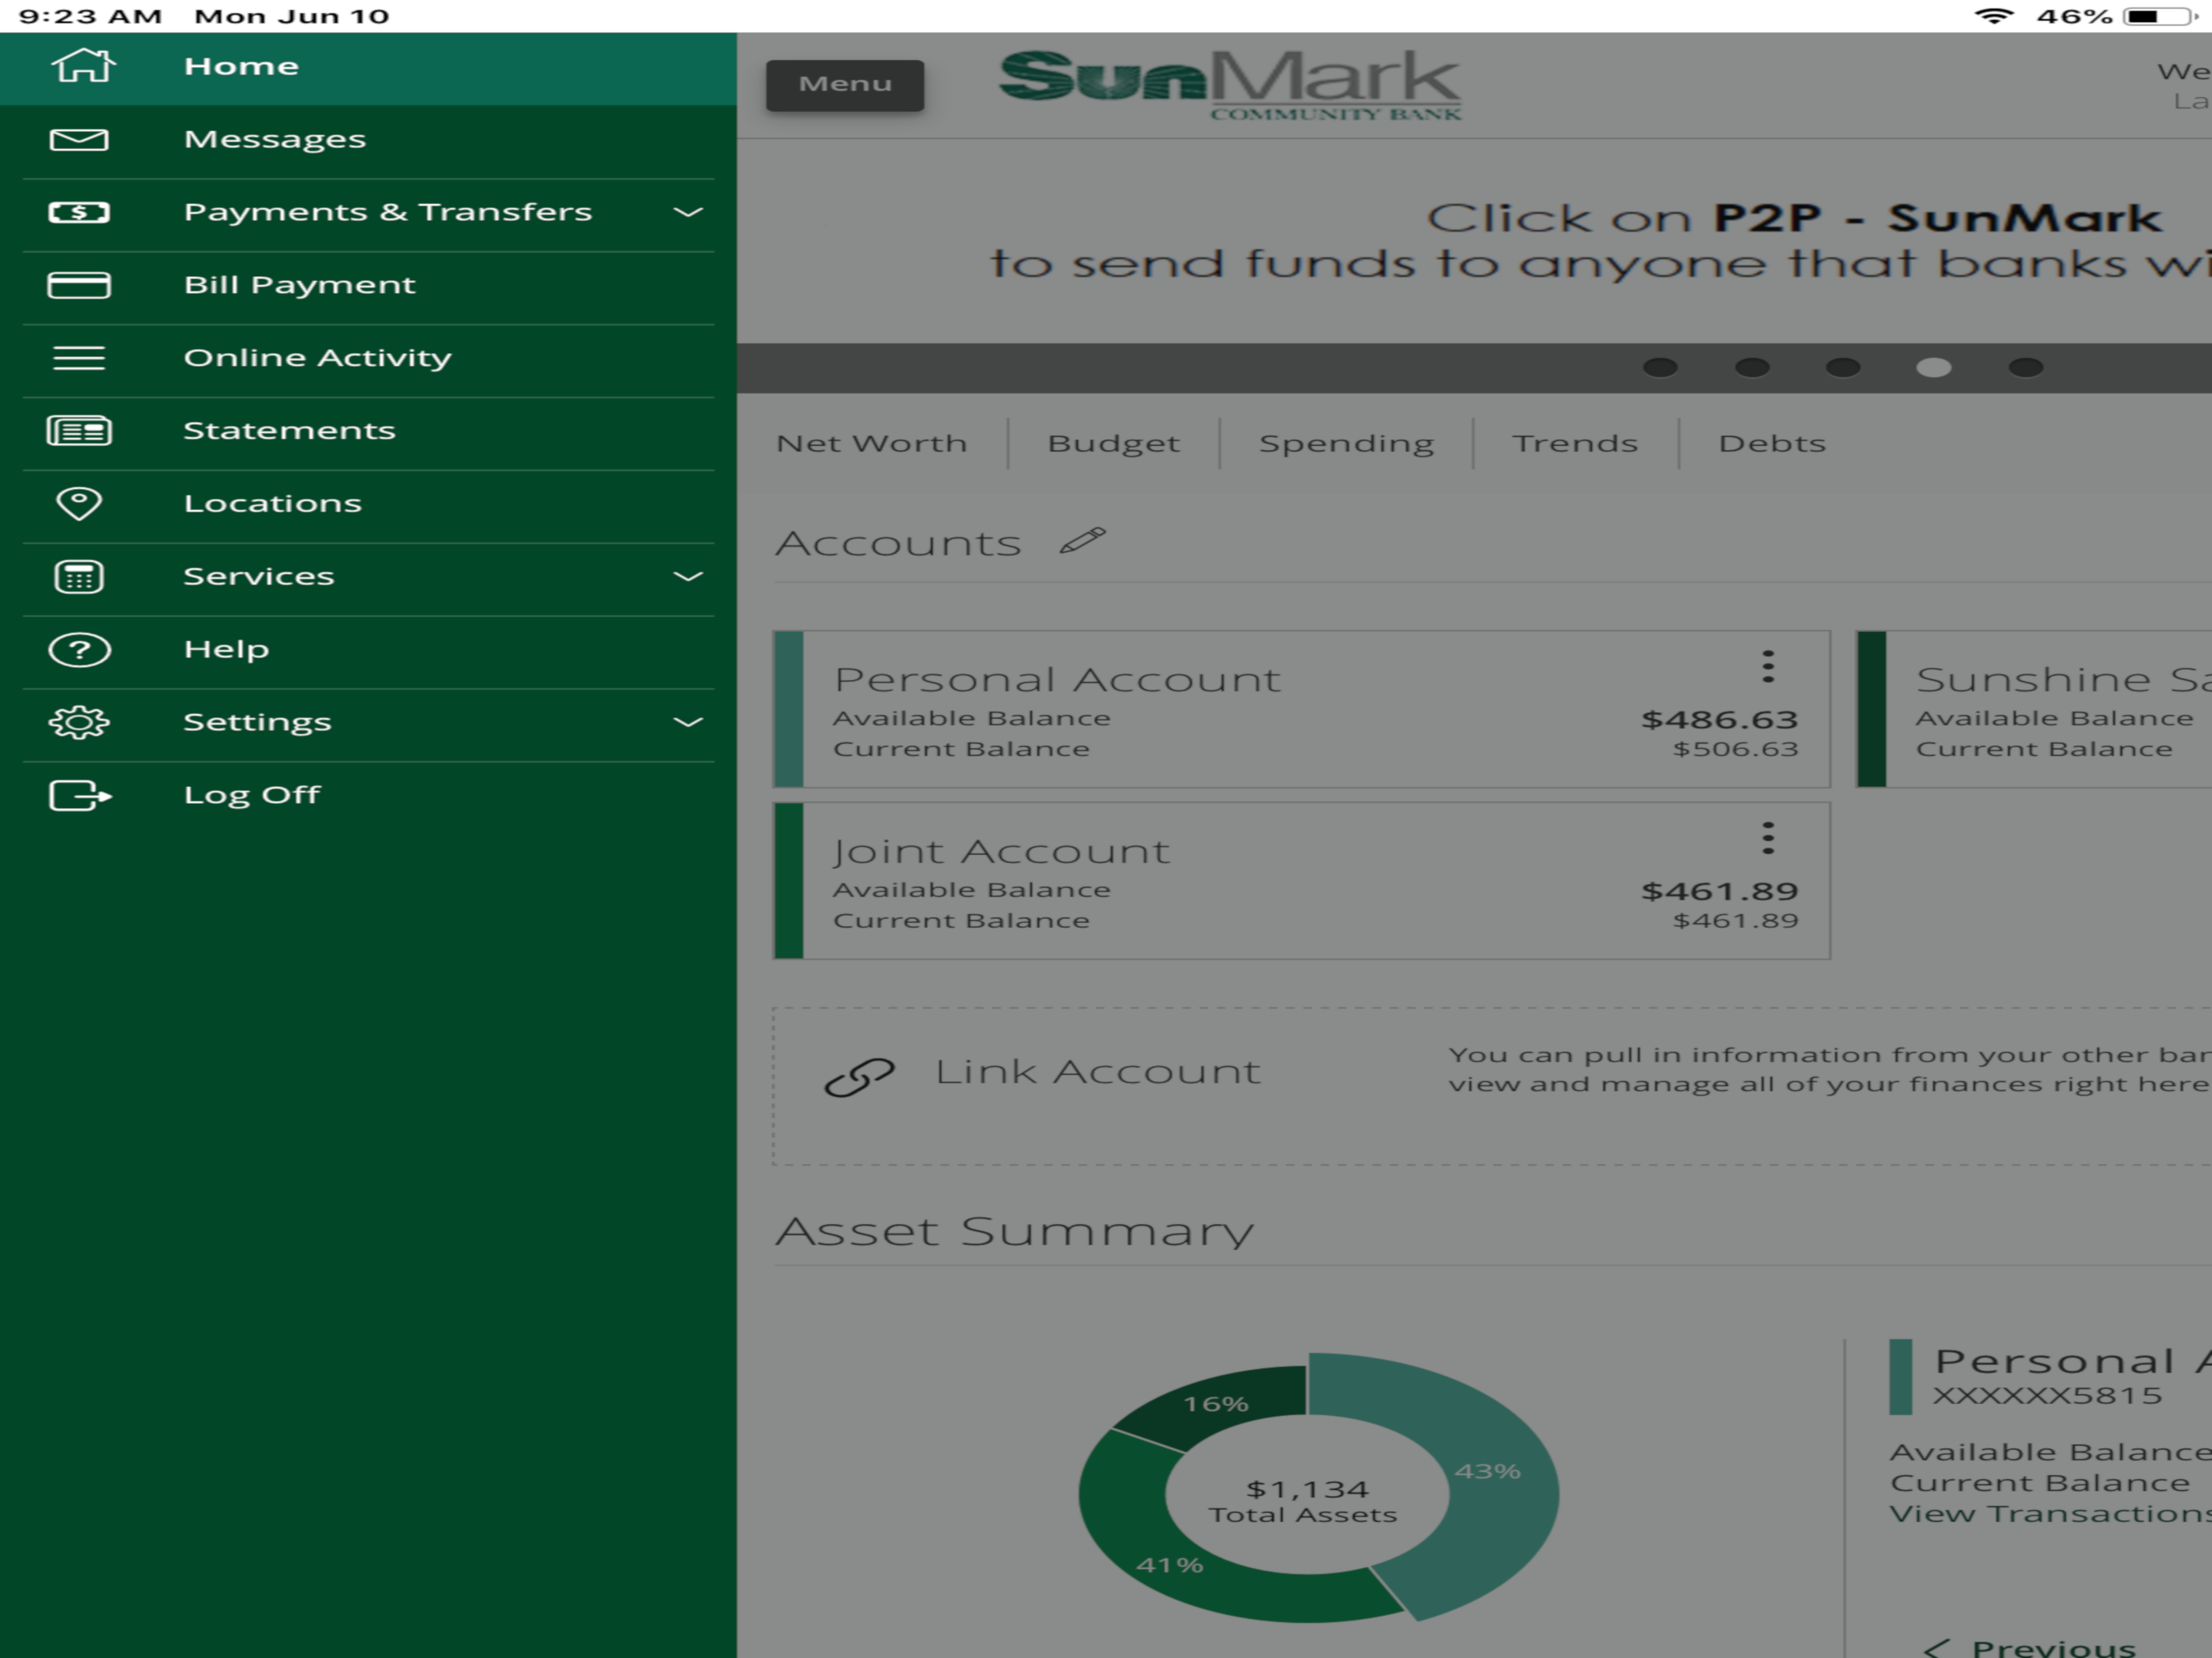Select the fourth highlighted carousel dot
The width and height of the screenshot is (2212, 1658).
pyautogui.click(x=1934, y=368)
